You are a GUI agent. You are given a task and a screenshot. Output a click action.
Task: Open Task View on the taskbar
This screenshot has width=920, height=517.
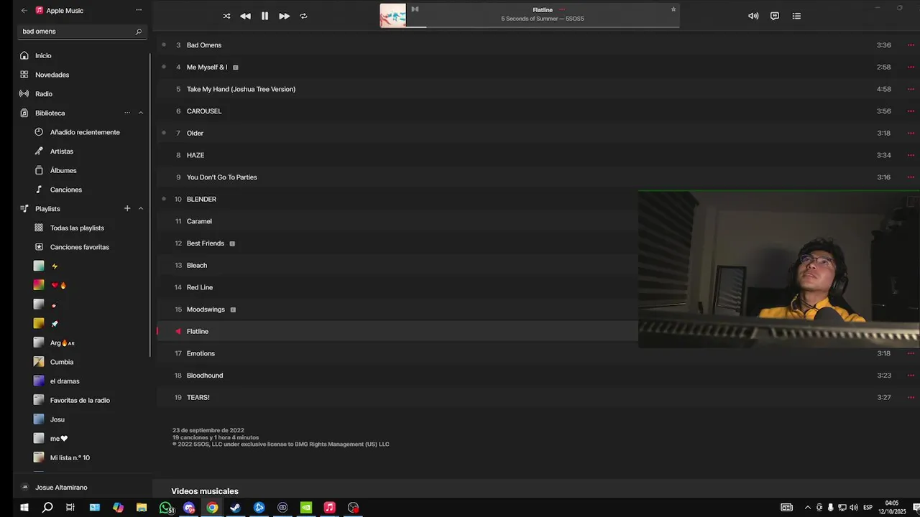(x=70, y=508)
